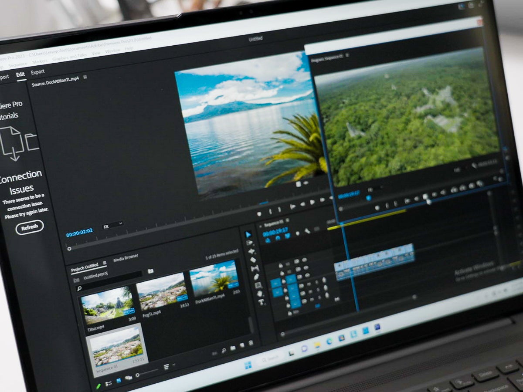Click the Clear trash icon in Project panel
The height and width of the screenshot is (392, 523).
pos(251,343)
